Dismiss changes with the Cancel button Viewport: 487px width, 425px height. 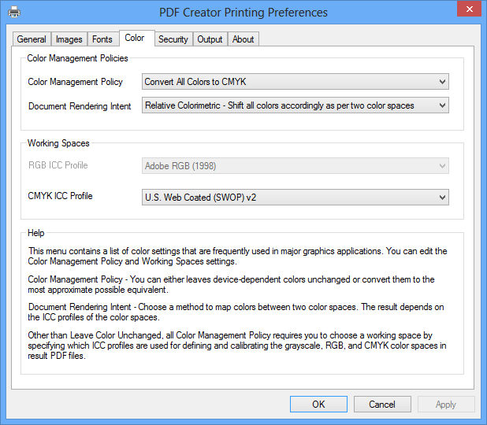382,405
